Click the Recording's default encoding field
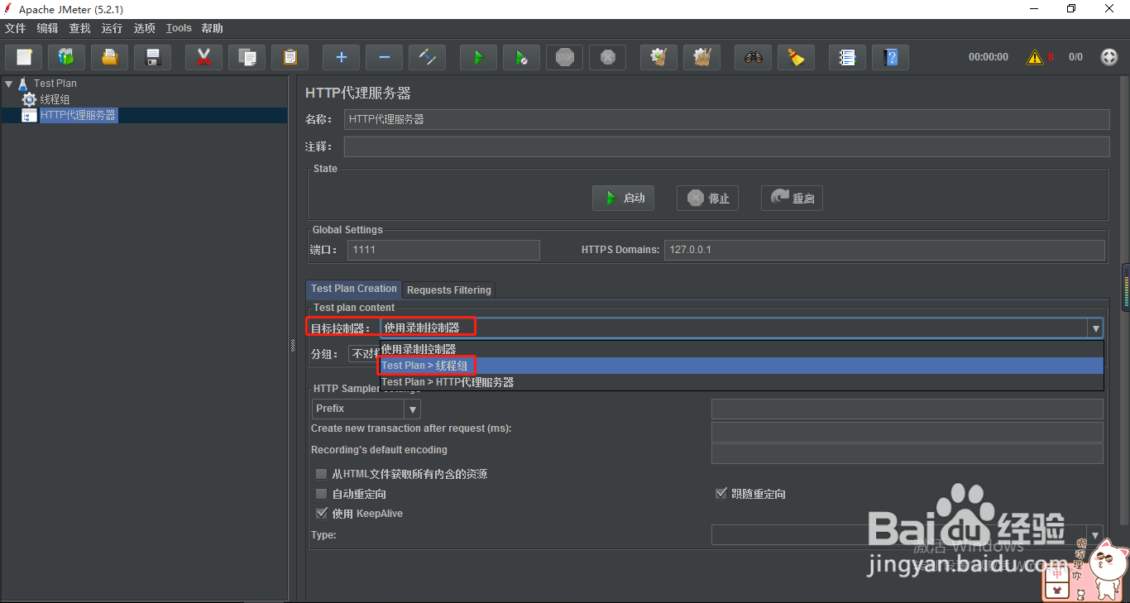 [x=907, y=453]
